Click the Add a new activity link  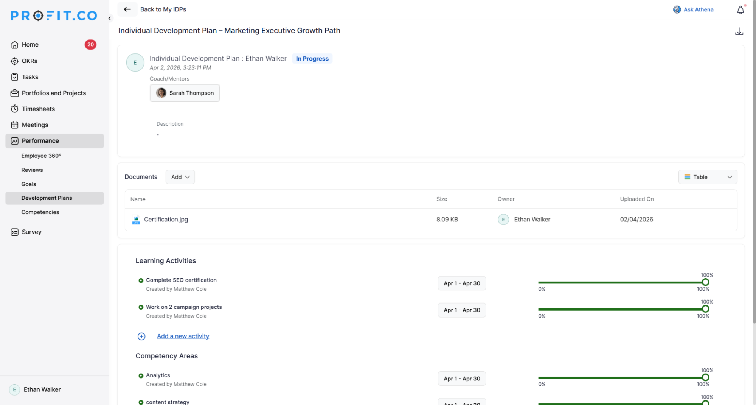click(x=183, y=336)
